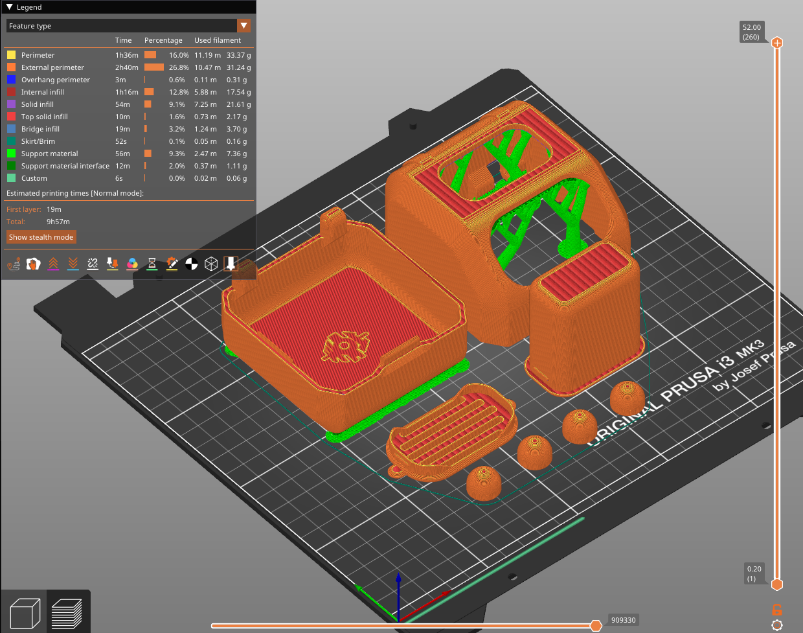Screen dimensions: 803x633
Task: Click Support material interface dark green swatch
Action: pos(11,166)
